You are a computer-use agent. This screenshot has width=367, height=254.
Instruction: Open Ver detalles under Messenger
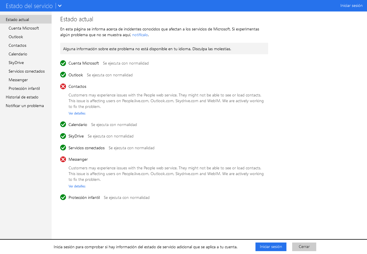[77, 186]
